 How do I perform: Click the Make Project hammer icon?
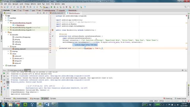point(41,7)
